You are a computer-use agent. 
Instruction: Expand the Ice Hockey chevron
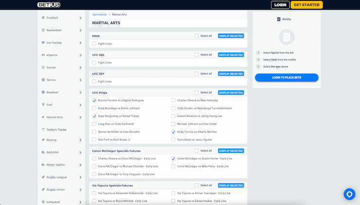pyautogui.click(x=80, y=43)
